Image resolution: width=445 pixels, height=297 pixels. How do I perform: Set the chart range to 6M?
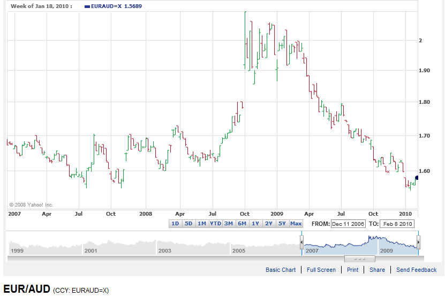[242, 224]
